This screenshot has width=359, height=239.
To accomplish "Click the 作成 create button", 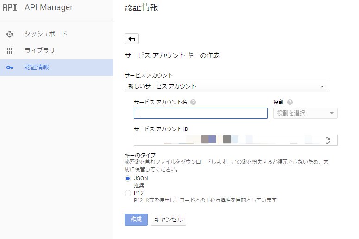I will tap(136, 220).
